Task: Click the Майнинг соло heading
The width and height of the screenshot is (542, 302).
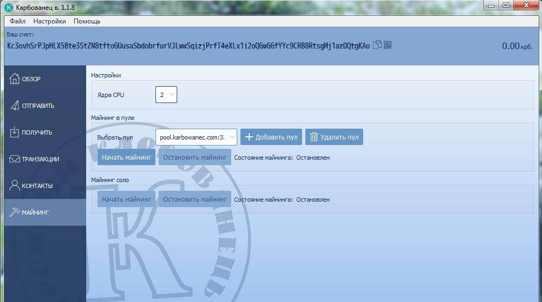Action: click(110, 180)
